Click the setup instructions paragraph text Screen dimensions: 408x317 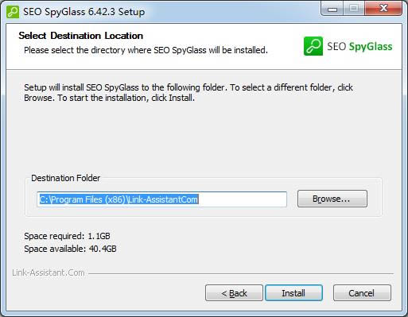coord(188,93)
